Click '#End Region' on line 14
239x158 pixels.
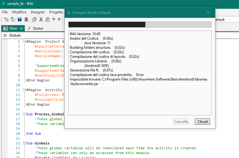(38, 104)
